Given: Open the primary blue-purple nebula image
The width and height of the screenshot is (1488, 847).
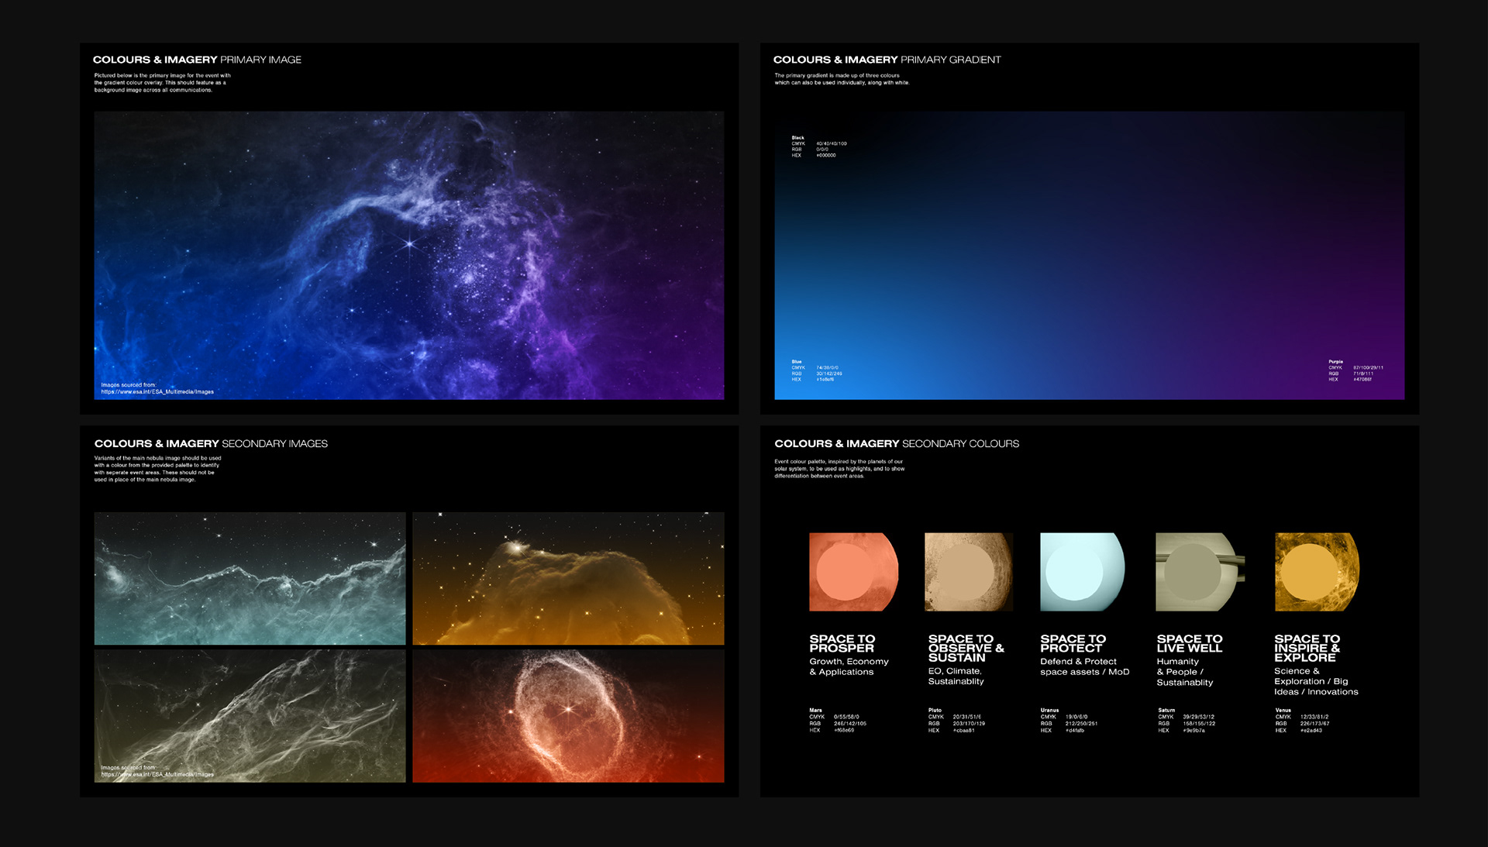Looking at the screenshot, I should click(x=409, y=255).
